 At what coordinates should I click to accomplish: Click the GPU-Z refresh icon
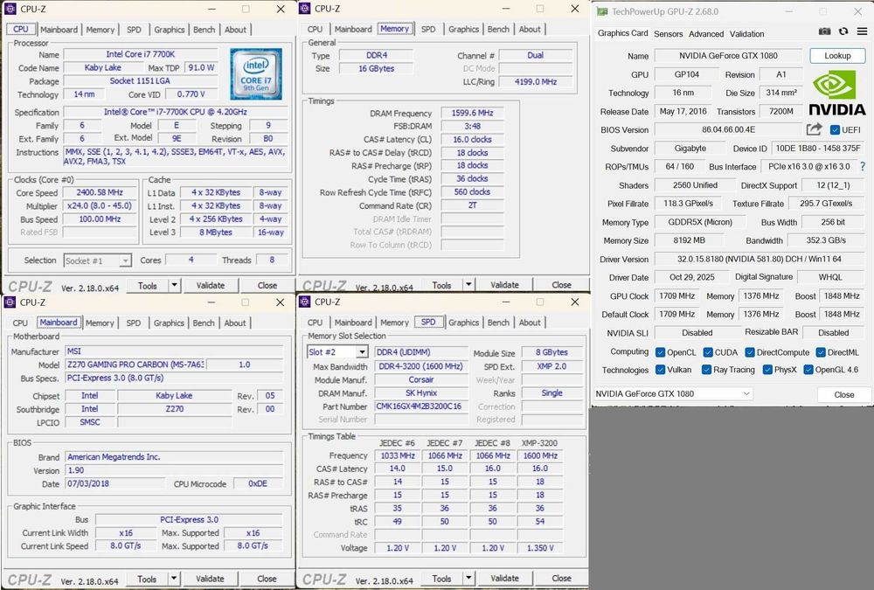(x=843, y=31)
